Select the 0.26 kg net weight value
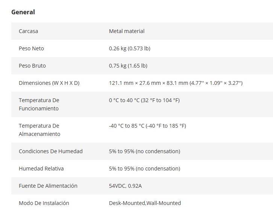 130,48
